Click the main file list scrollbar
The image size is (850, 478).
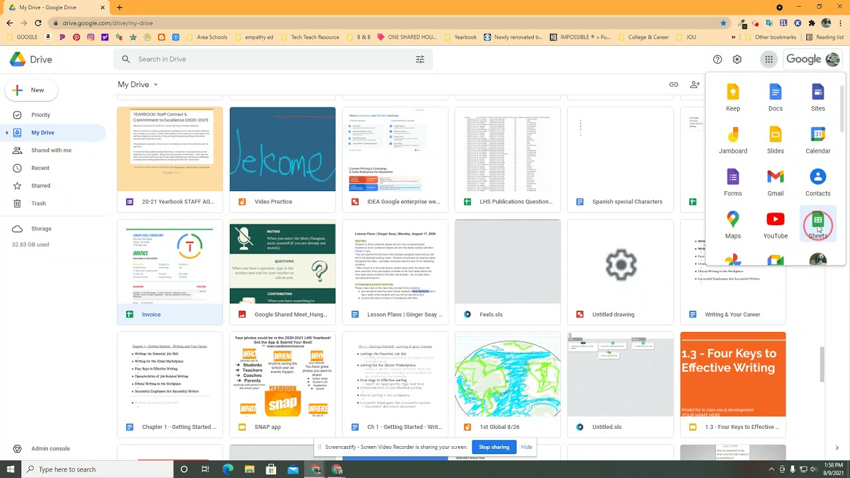(821, 364)
